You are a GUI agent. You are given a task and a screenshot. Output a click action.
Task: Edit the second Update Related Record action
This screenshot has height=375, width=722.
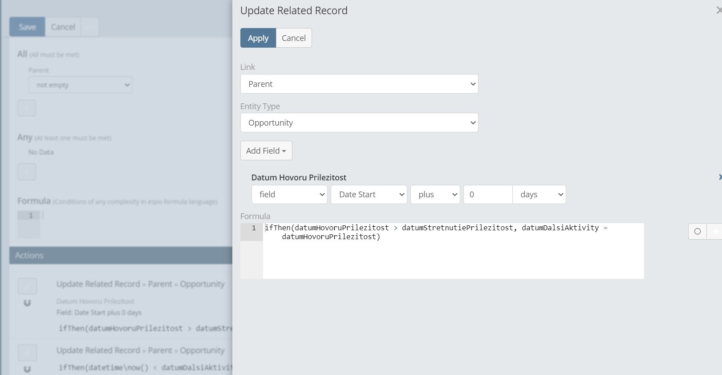click(x=27, y=352)
